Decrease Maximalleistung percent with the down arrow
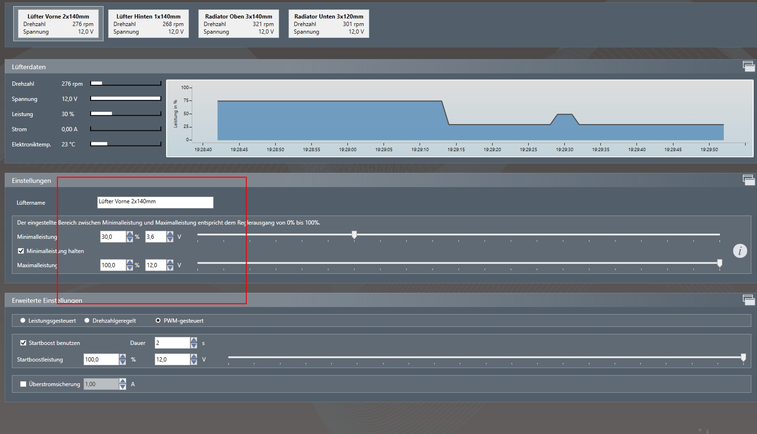This screenshot has width=757, height=434. coord(130,268)
